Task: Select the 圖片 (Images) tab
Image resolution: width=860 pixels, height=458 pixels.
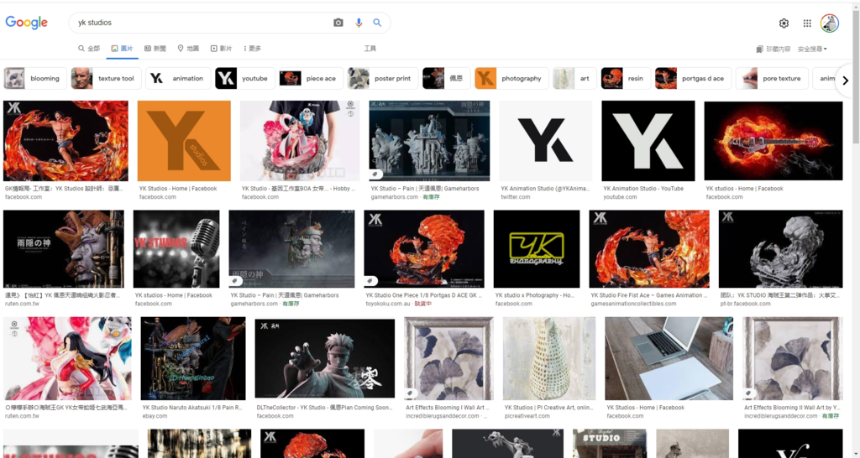Action: pyautogui.click(x=122, y=49)
